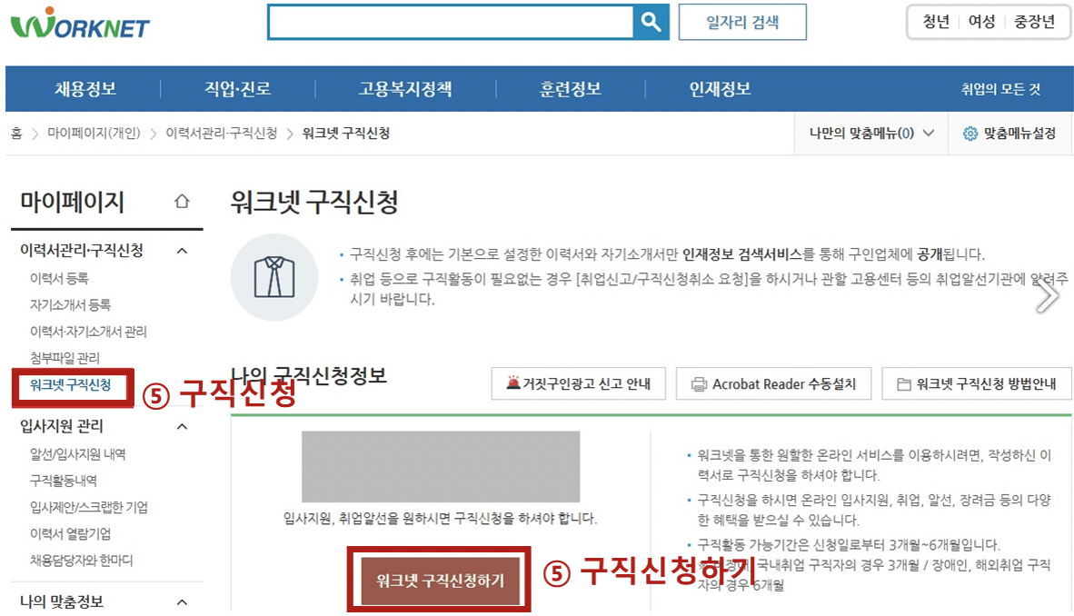The height and width of the screenshot is (616, 1074).
Task: Click the Acrobat Reader 수동설치 button
Action: coord(773,383)
